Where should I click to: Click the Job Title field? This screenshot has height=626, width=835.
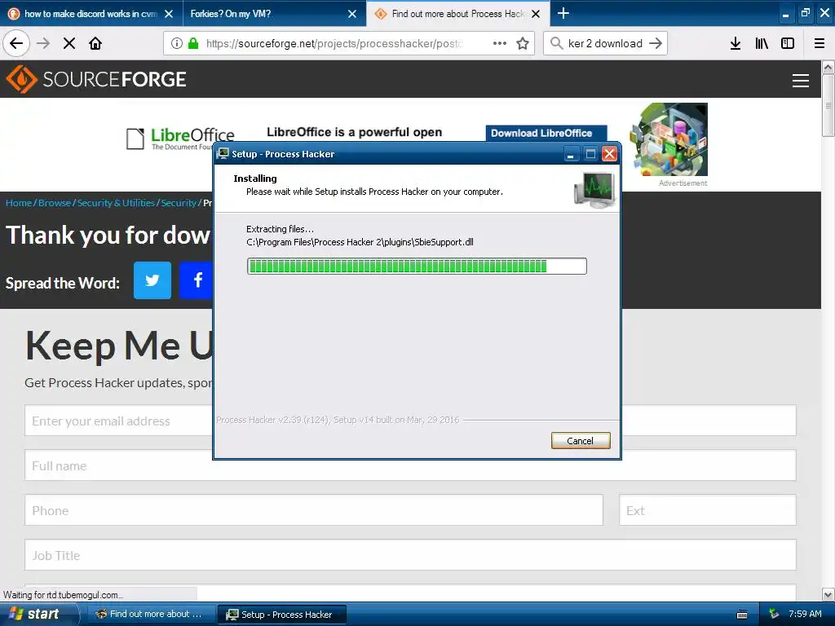[410, 554]
